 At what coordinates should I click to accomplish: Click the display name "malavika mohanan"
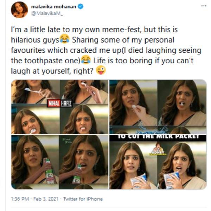tap(54, 6)
